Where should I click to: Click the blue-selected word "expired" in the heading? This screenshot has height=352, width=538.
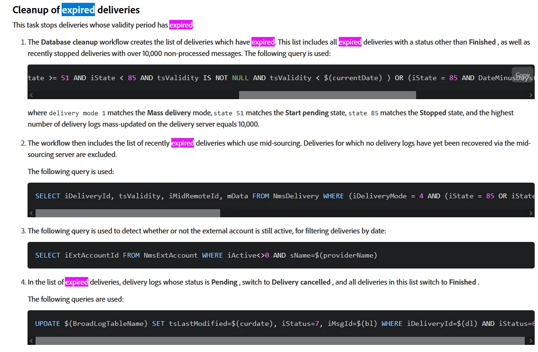[78, 9]
